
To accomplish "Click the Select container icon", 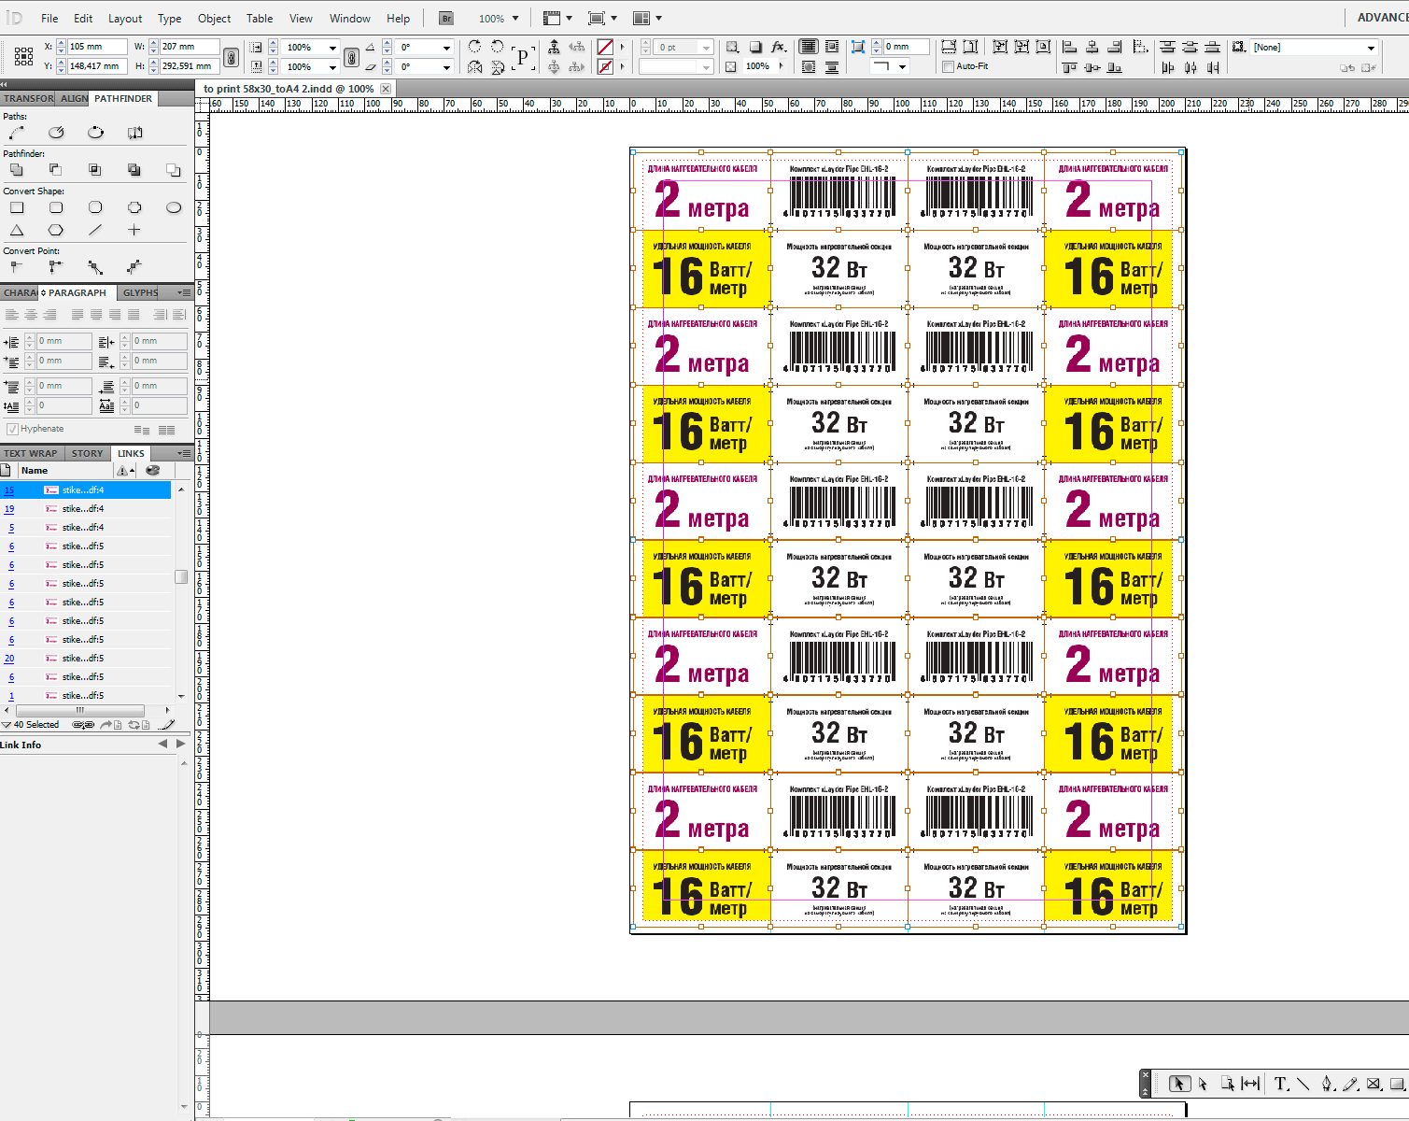I will 555,47.
